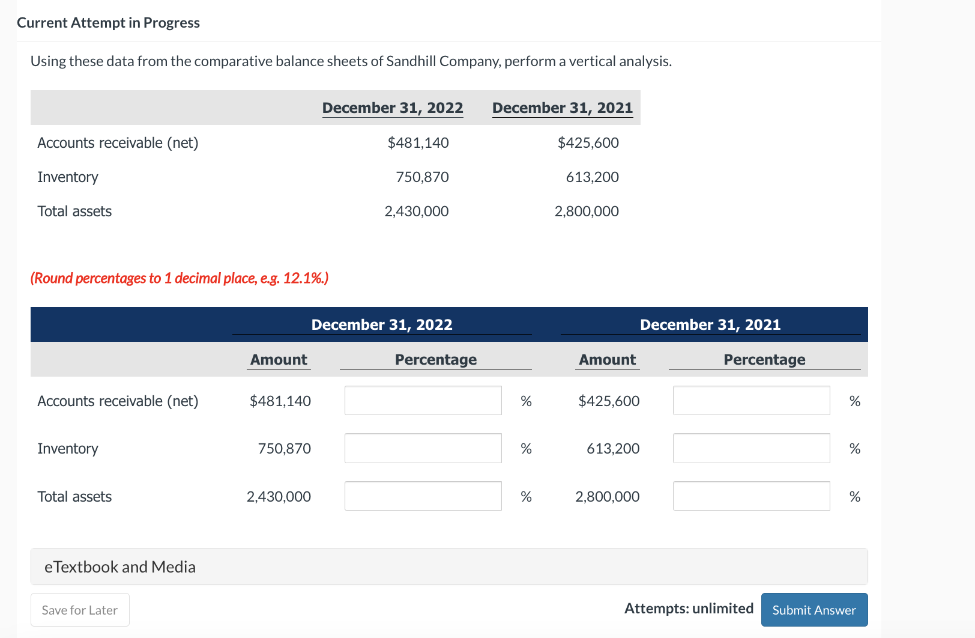Click the Accounts receivable 2021 percentage field
Viewport: 975px width, 638px height.
pyautogui.click(x=751, y=400)
